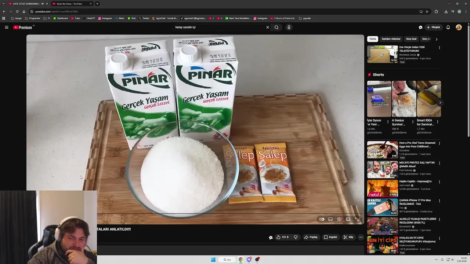Create a clip with Klip button

(x=348, y=237)
